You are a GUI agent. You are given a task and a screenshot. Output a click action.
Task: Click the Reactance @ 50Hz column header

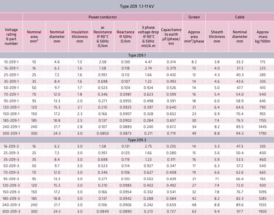(125, 37)
